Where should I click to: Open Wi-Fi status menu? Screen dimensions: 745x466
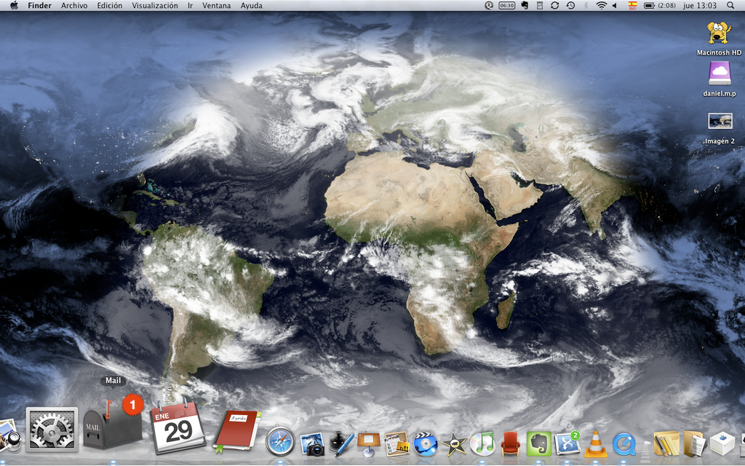(x=601, y=6)
